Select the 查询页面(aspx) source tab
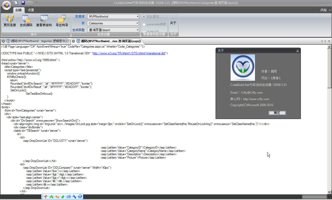 (111, 41)
